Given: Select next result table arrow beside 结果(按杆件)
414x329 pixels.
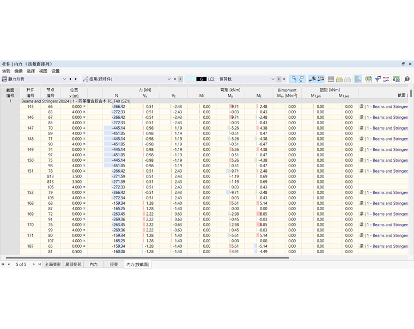Looking at the screenshot, I should [x=181, y=79].
